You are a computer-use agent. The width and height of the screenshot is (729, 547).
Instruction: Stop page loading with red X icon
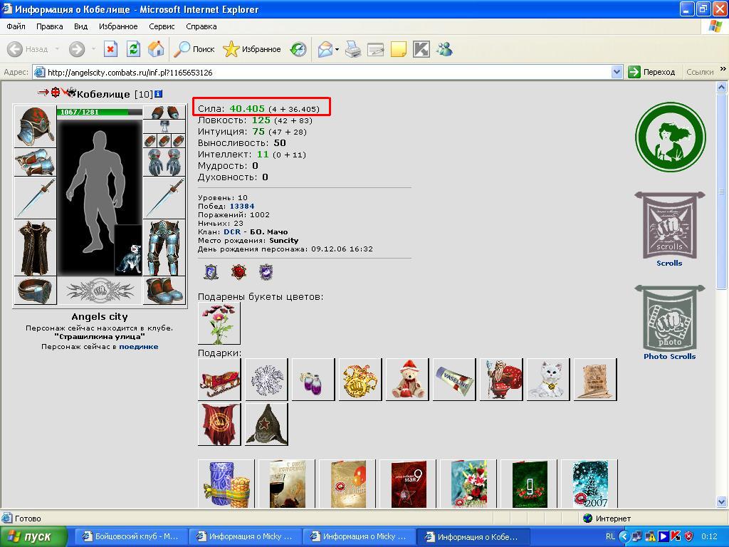110,49
